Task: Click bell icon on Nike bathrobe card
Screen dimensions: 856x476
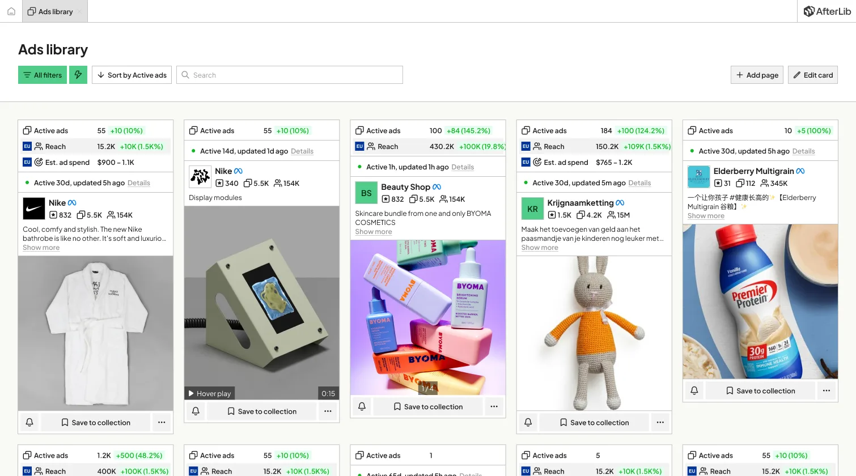Action: pos(29,422)
